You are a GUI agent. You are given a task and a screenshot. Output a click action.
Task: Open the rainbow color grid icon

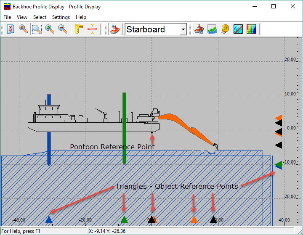pos(251,29)
